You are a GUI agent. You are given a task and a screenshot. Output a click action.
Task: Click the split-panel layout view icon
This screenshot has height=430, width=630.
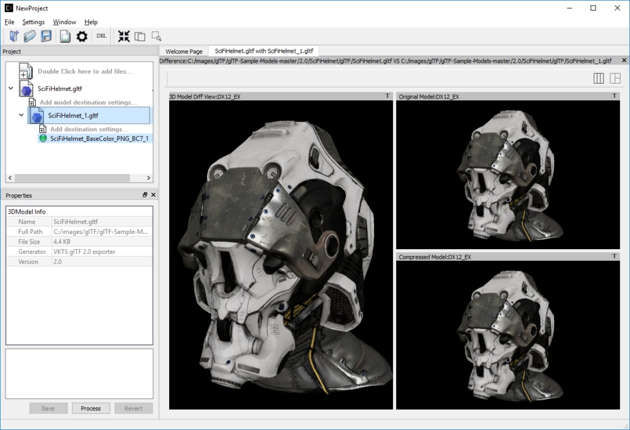(615, 78)
